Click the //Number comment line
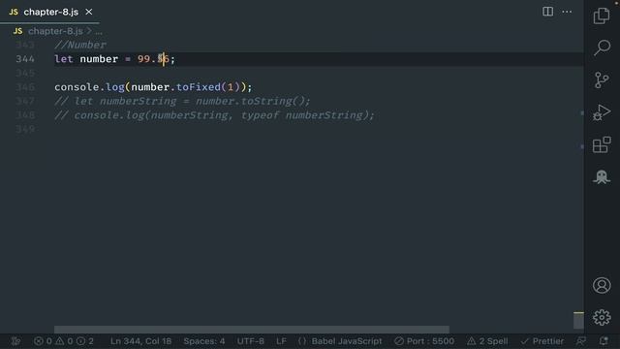The width and height of the screenshot is (620, 349). (x=80, y=45)
